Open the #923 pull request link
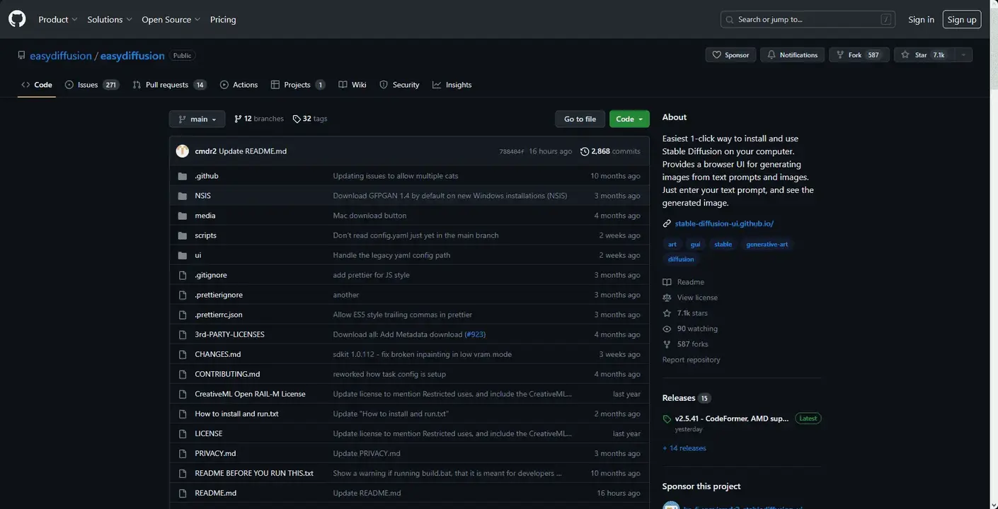 (x=475, y=334)
